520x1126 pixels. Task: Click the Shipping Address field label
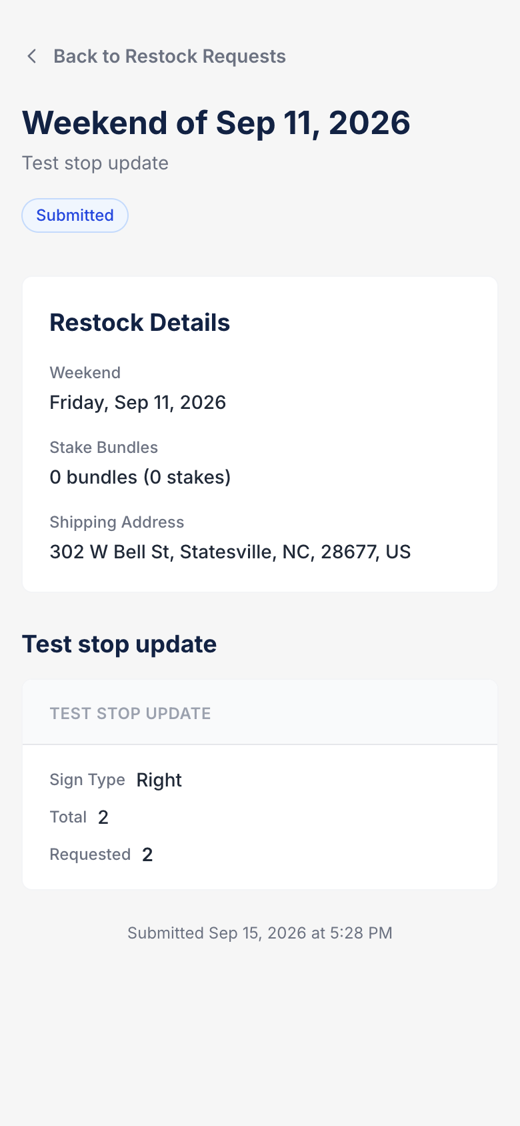click(x=117, y=522)
